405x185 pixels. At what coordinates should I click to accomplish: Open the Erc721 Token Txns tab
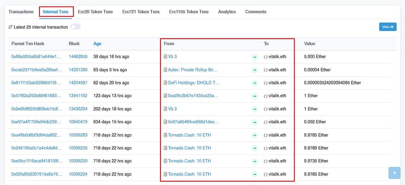[141, 11]
